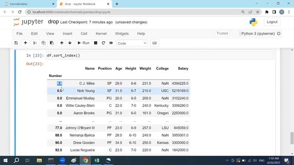Open the Windows notification center
The height and width of the screenshot is (165, 294).
pos(287,160)
